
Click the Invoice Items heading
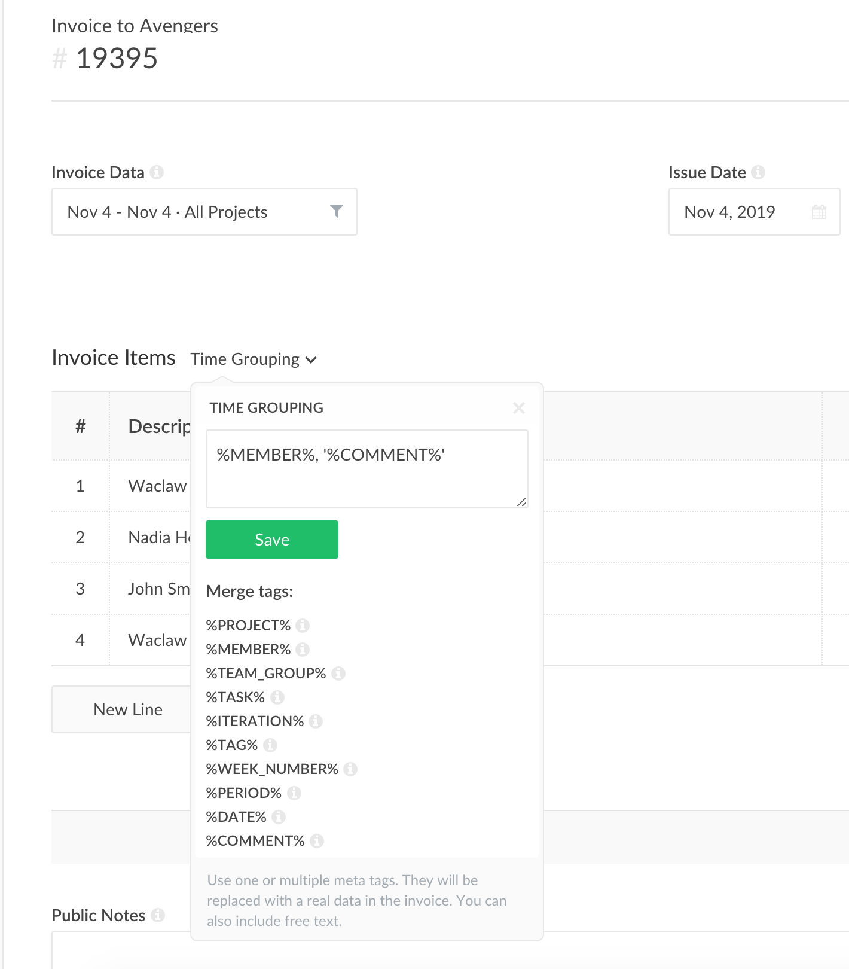tap(114, 358)
